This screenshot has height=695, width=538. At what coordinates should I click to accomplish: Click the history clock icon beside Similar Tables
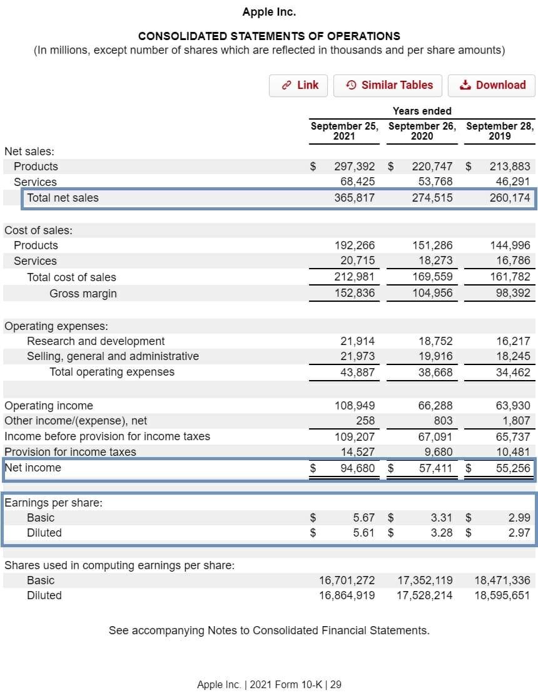(351, 85)
